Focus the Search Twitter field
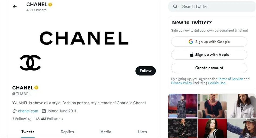This screenshot has width=256, height=138. (213, 6)
